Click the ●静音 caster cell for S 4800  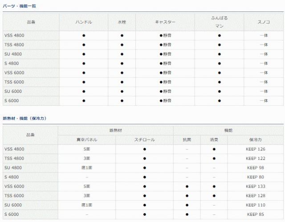pyautogui.click(x=165, y=63)
